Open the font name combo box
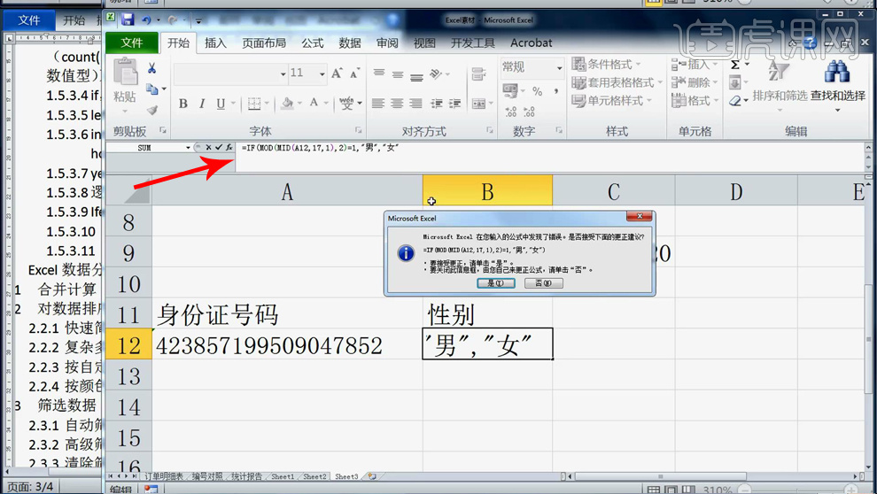This screenshot has width=877, height=494. coord(229,73)
